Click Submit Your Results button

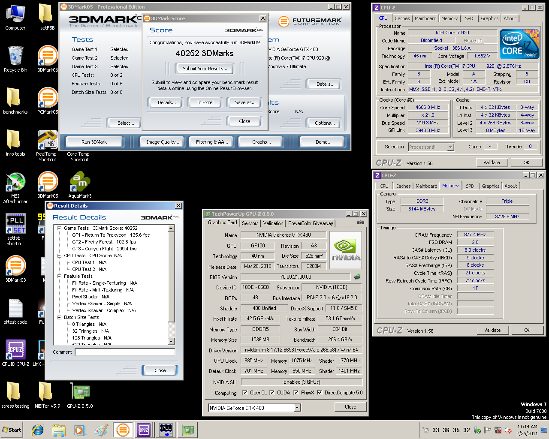click(x=205, y=69)
